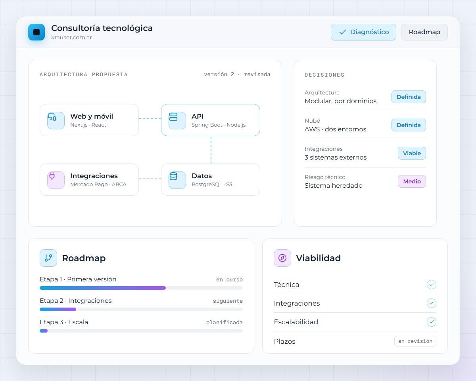Click '3 sistemas externos' text
476x381 pixels.
(336, 158)
